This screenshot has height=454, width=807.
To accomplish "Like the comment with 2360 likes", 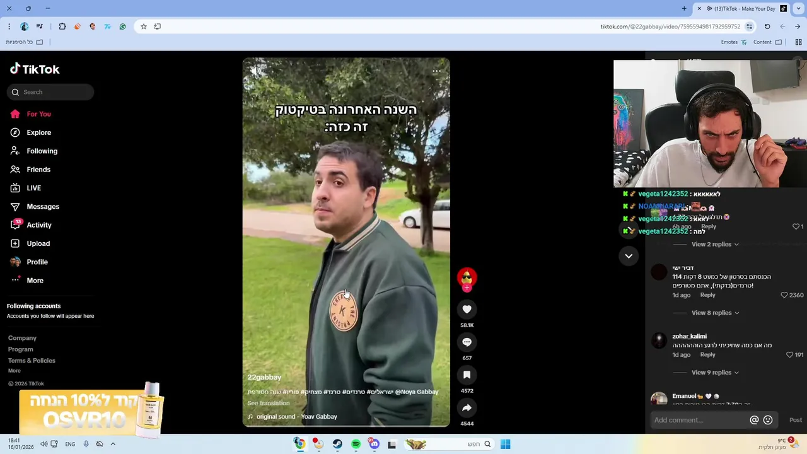I will click(x=784, y=295).
